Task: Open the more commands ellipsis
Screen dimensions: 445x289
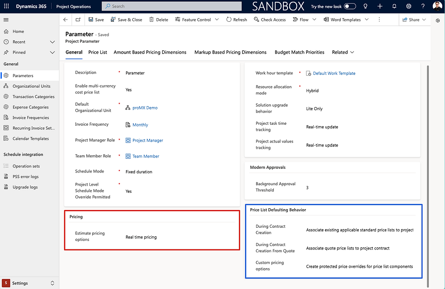Action: coord(379,20)
